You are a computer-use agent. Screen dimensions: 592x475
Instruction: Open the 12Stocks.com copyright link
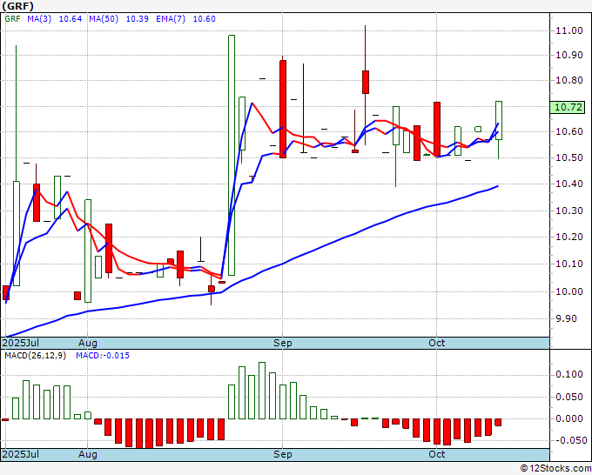(x=555, y=468)
